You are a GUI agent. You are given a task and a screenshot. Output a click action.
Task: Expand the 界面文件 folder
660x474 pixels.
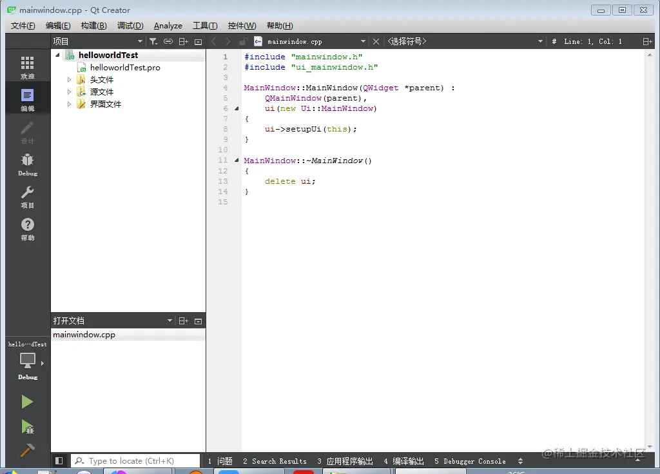(69, 104)
